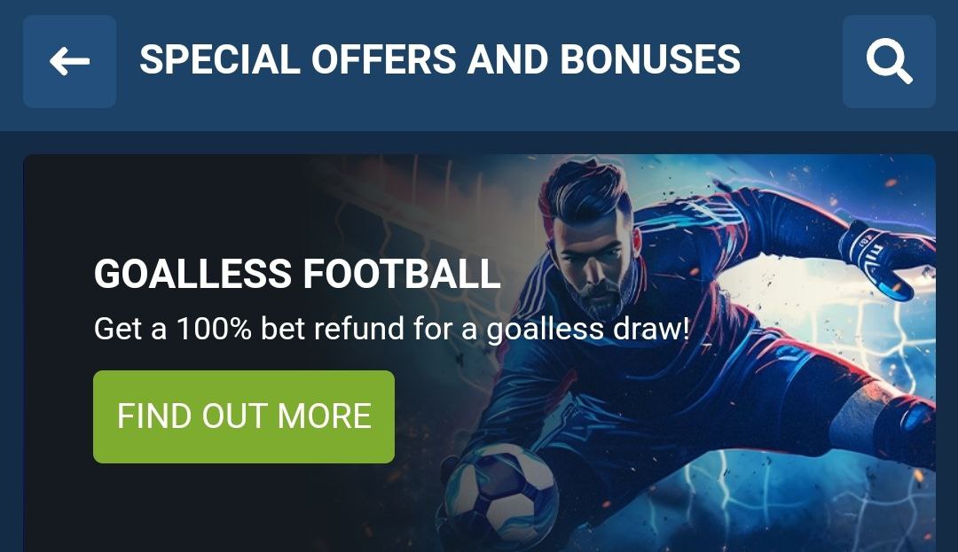
Task: Tap the GOALLESS FOOTBALL heading
Action: tap(297, 273)
